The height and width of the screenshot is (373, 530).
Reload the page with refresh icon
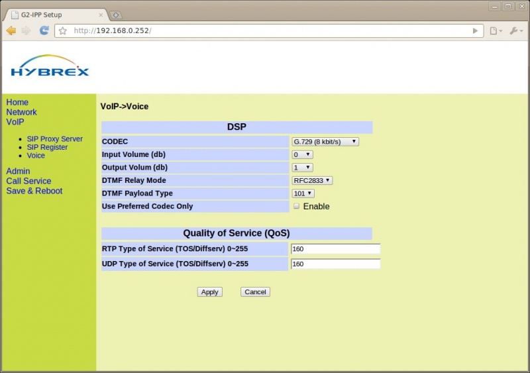tap(44, 30)
